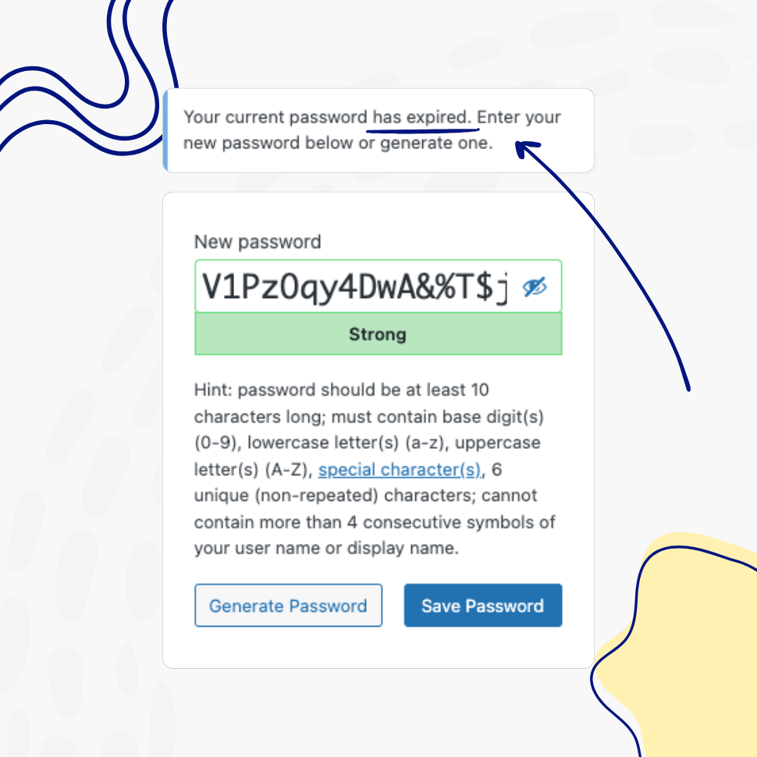Click the "generate one." text in the notice

(x=436, y=144)
